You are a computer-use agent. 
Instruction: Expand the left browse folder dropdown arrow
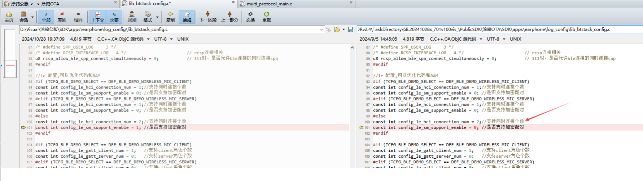point(344,30)
